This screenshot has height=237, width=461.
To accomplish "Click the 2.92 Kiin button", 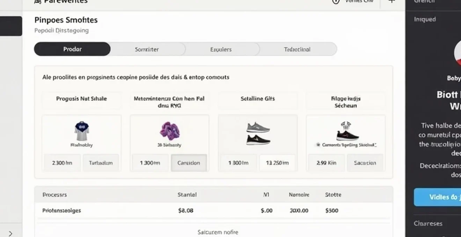I will [326, 163].
